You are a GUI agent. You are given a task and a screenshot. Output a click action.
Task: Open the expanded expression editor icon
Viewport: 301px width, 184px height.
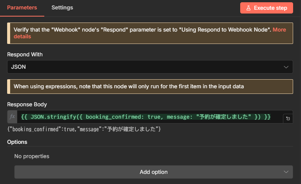(287, 118)
